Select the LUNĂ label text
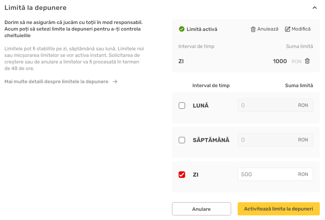 pos(201,106)
